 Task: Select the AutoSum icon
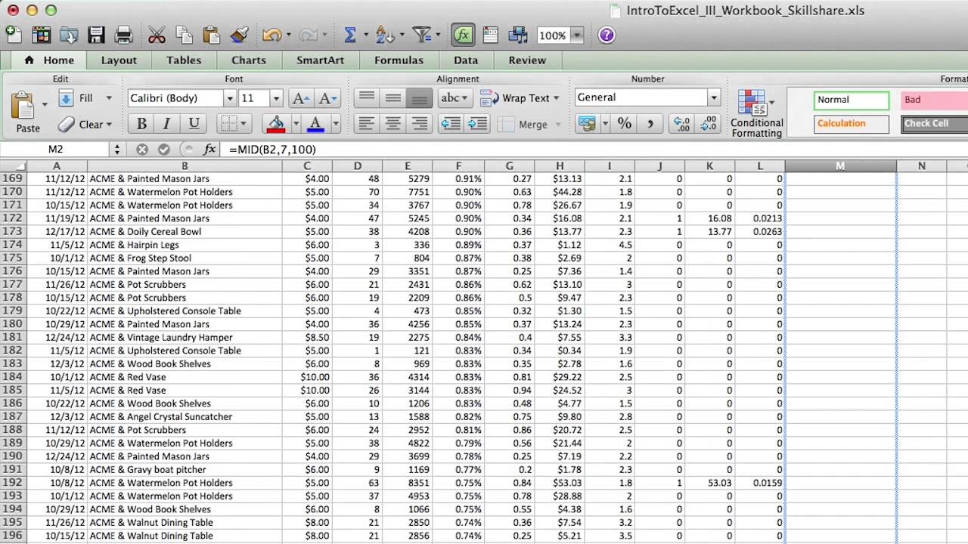pyautogui.click(x=350, y=35)
